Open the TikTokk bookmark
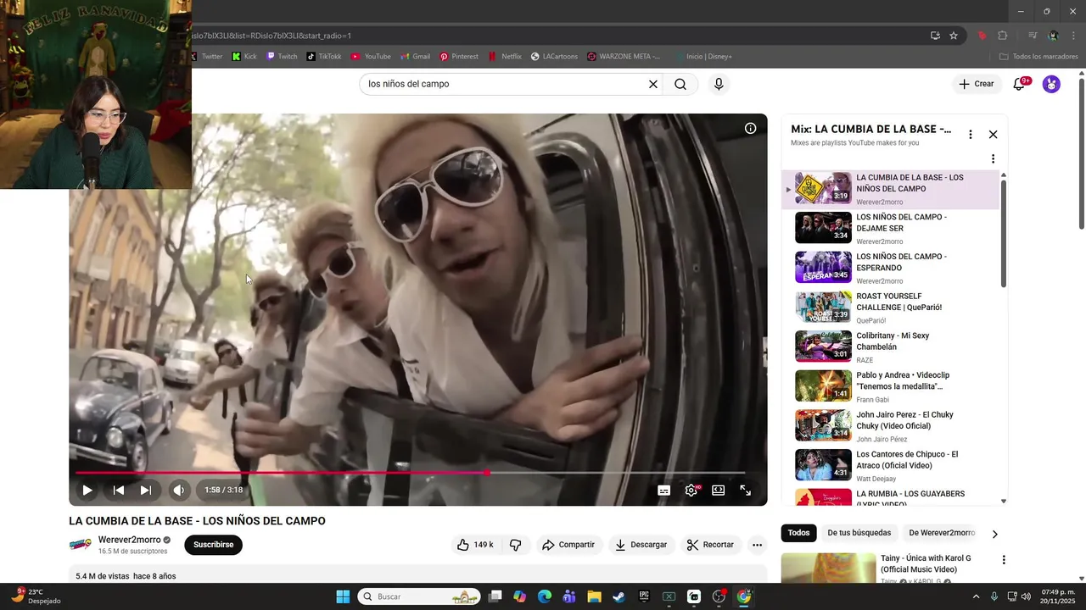Viewport: 1086px width, 610px height. (324, 57)
